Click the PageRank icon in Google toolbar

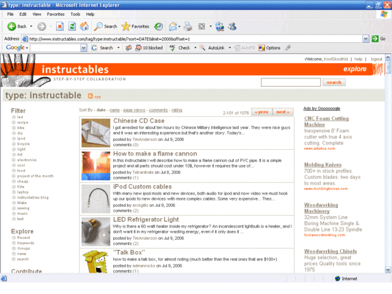pos(128,48)
